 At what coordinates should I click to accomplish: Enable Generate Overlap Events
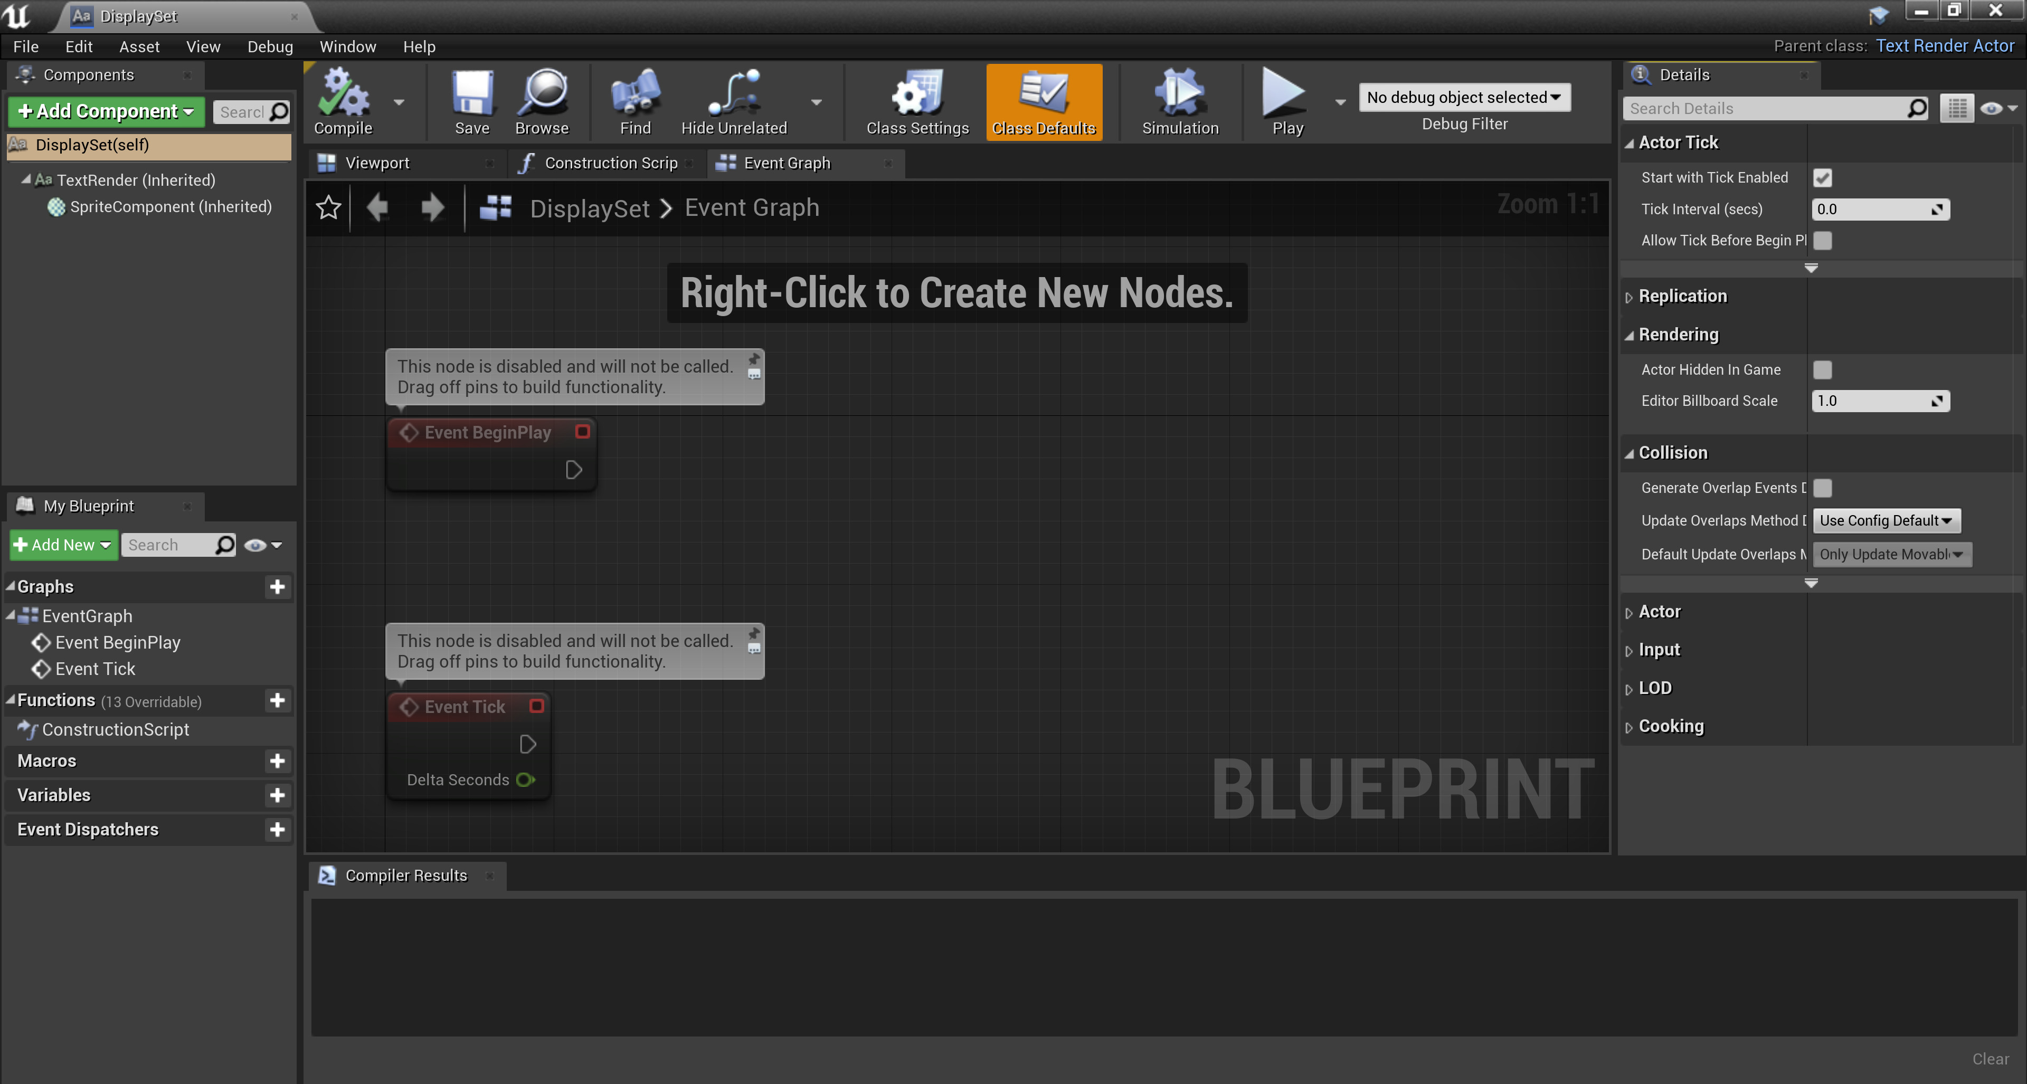1823,488
